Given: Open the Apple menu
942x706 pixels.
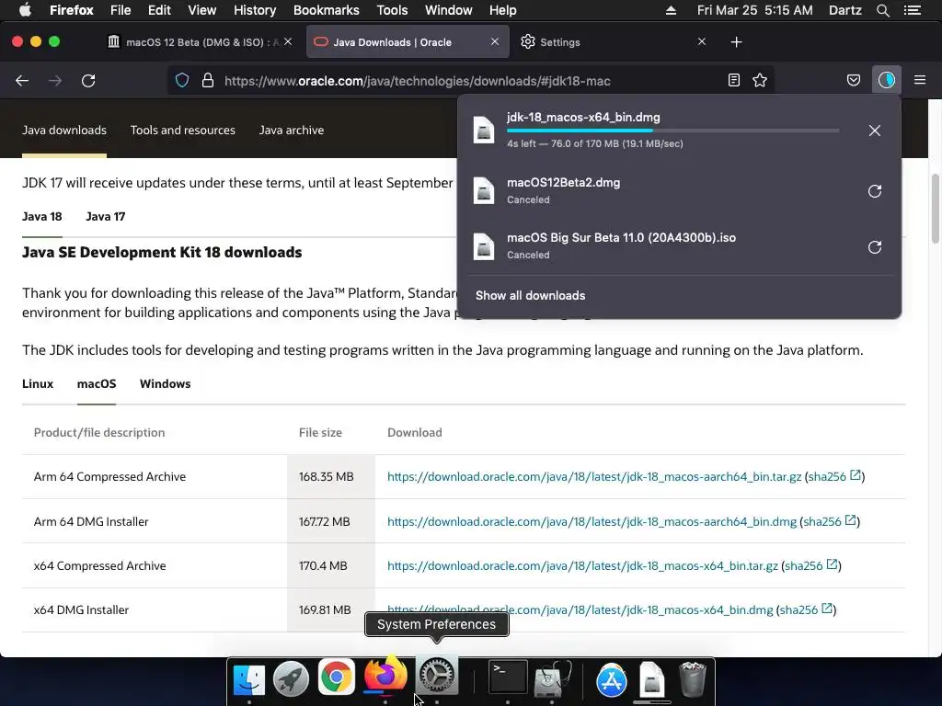Looking at the screenshot, I should [25, 10].
